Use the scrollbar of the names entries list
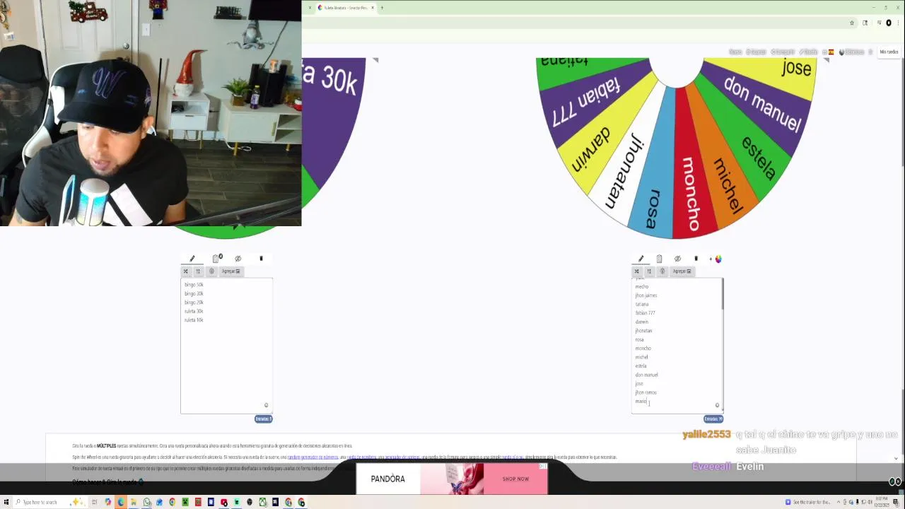The height and width of the screenshot is (509, 905). coord(722,294)
